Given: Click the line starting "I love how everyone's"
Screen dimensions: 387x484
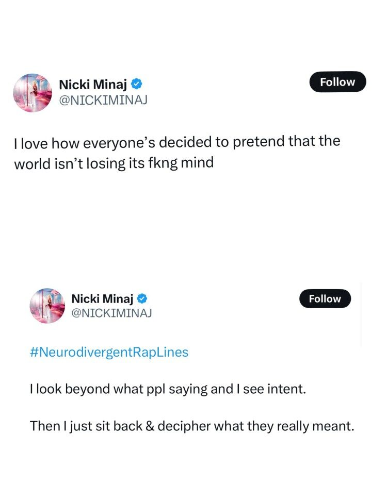Looking at the screenshot, I should coord(177,142).
